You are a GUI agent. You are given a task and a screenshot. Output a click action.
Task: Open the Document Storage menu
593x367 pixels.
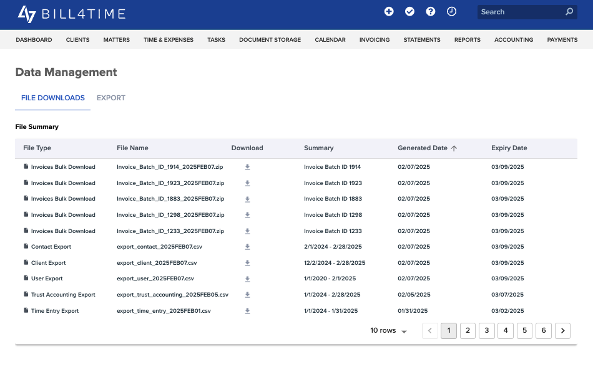pyautogui.click(x=270, y=40)
